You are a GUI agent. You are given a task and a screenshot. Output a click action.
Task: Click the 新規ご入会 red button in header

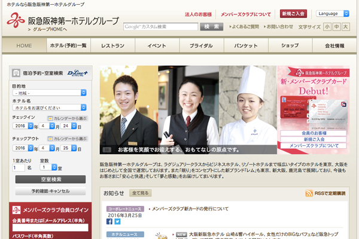click(x=293, y=14)
